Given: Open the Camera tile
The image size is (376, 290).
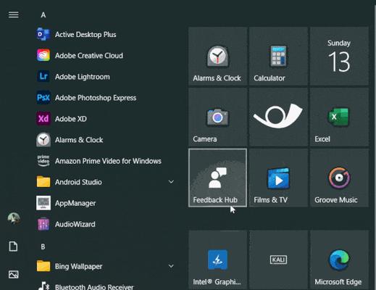Looking at the screenshot, I should point(217,117).
